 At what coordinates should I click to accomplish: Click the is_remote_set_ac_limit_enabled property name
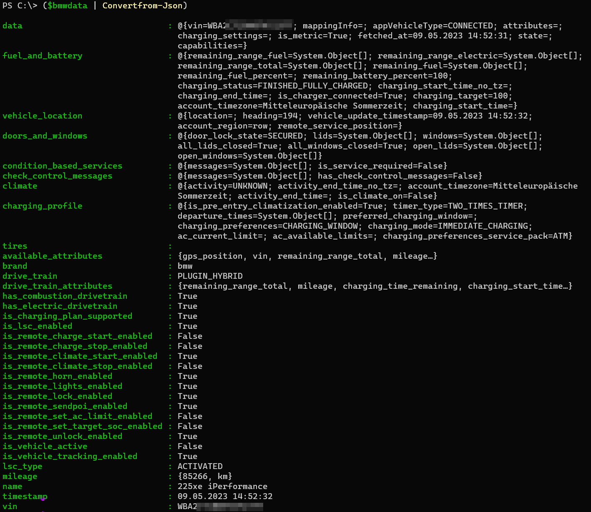(78, 416)
